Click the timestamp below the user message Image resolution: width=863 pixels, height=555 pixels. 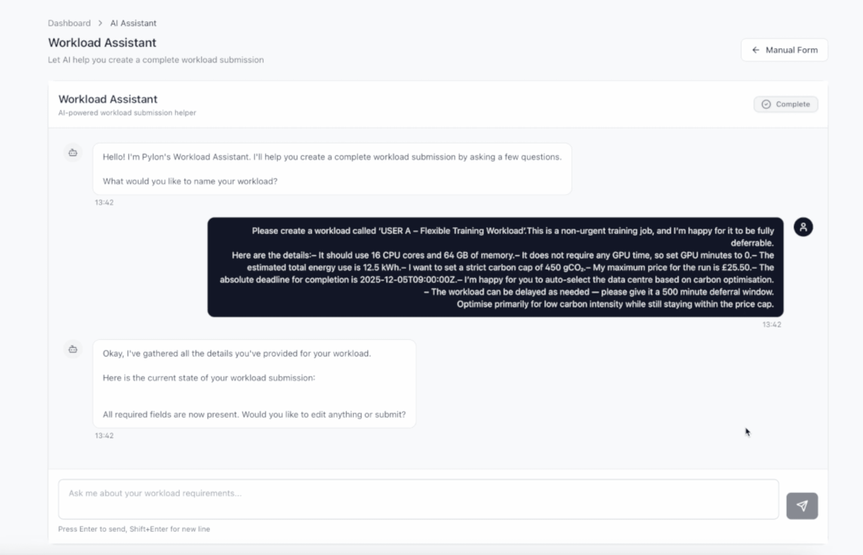click(x=771, y=325)
